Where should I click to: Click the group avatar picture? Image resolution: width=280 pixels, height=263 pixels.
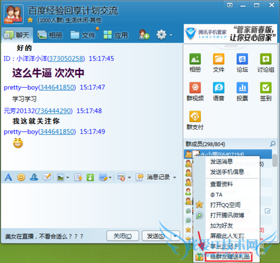coord(13,14)
